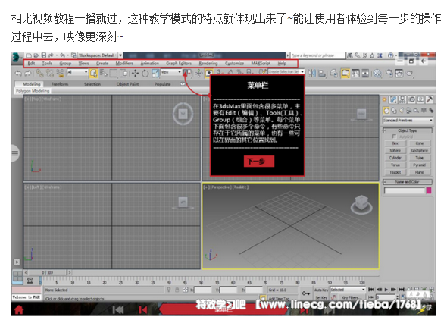
Task: Click the red home icon in the tutorial bar
Action: click(19, 309)
